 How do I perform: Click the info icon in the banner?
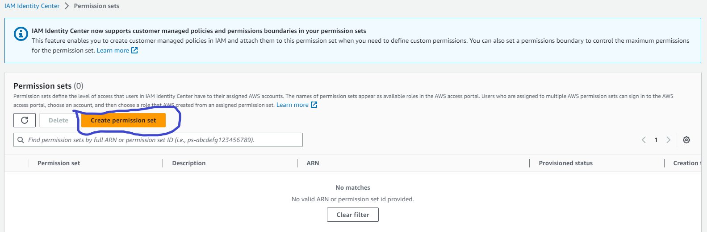[21, 34]
